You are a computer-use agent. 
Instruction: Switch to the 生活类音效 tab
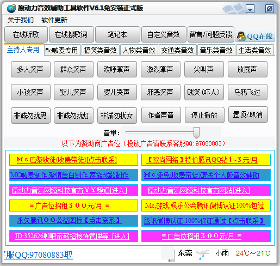pyautogui.click(x=255, y=50)
